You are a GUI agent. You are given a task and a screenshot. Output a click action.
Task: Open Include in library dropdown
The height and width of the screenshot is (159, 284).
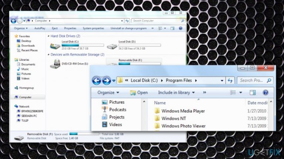click(x=176, y=92)
